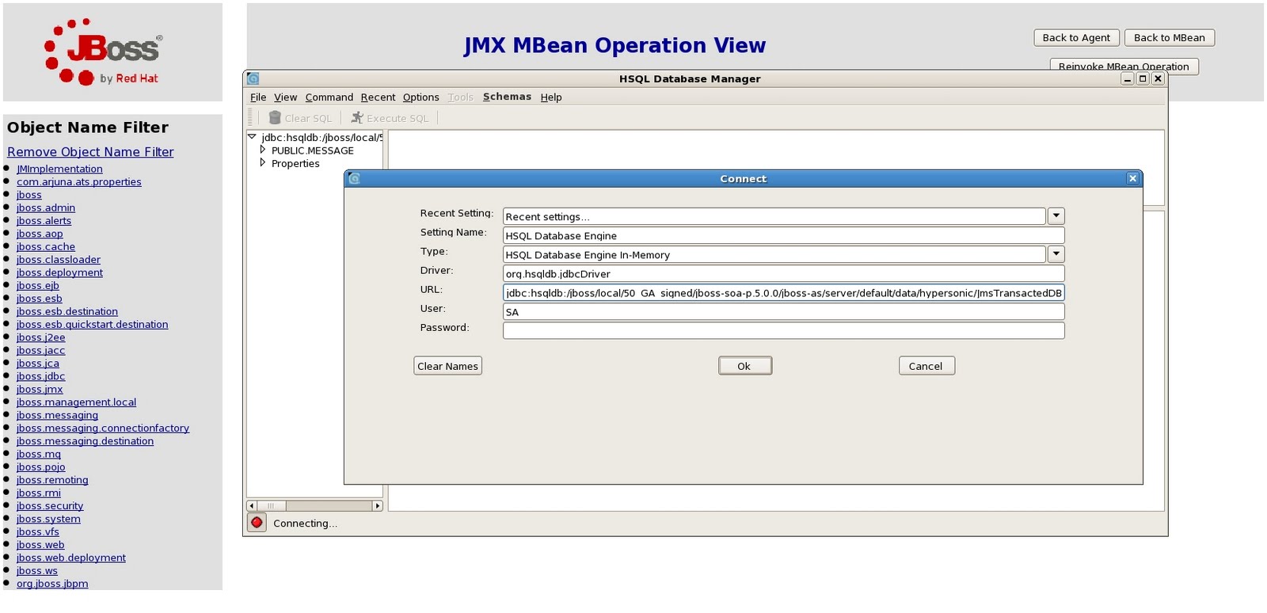Select the Recent settings combo box
Image resolution: width=1267 pixels, height=613 pixels.
click(774, 216)
